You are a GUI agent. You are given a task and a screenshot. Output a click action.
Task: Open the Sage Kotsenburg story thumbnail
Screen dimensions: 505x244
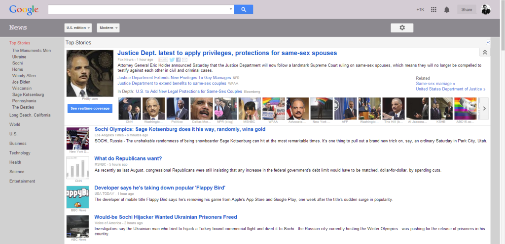pyautogui.click(x=77, y=138)
